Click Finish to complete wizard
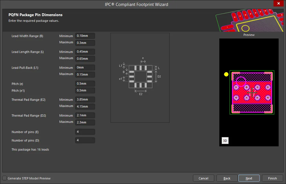The height and width of the screenshot is (184, 286). click(x=272, y=178)
